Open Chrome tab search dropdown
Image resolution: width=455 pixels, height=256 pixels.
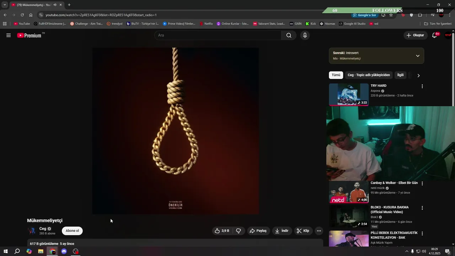point(5,5)
